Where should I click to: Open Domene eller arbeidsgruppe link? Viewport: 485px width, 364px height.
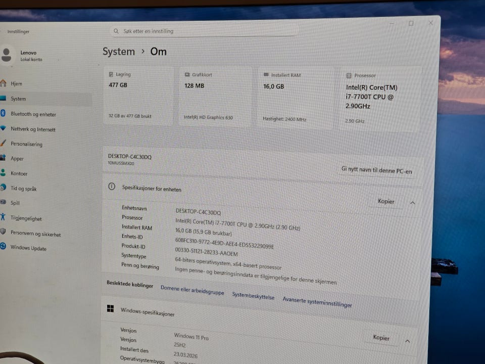(192, 290)
